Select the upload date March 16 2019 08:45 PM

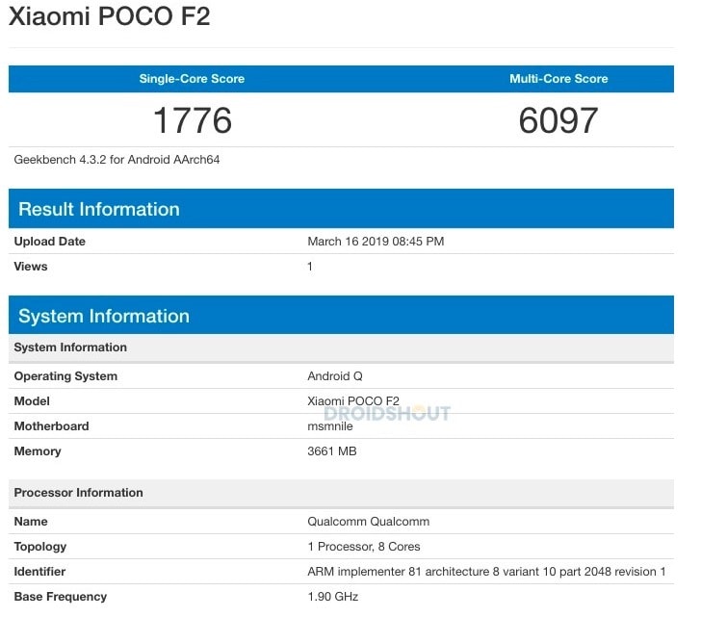pyautogui.click(x=376, y=242)
